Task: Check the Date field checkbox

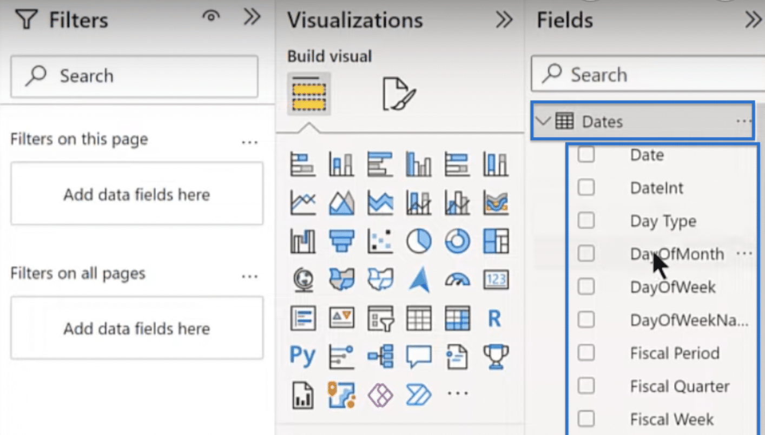Action: (x=586, y=155)
